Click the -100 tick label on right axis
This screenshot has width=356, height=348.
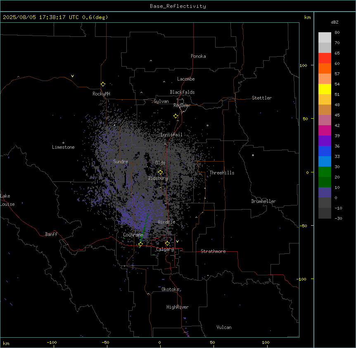pyautogui.click(x=302, y=279)
